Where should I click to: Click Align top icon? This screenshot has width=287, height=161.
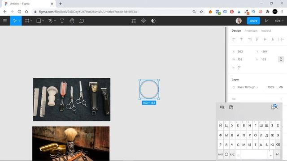coord(257,39)
